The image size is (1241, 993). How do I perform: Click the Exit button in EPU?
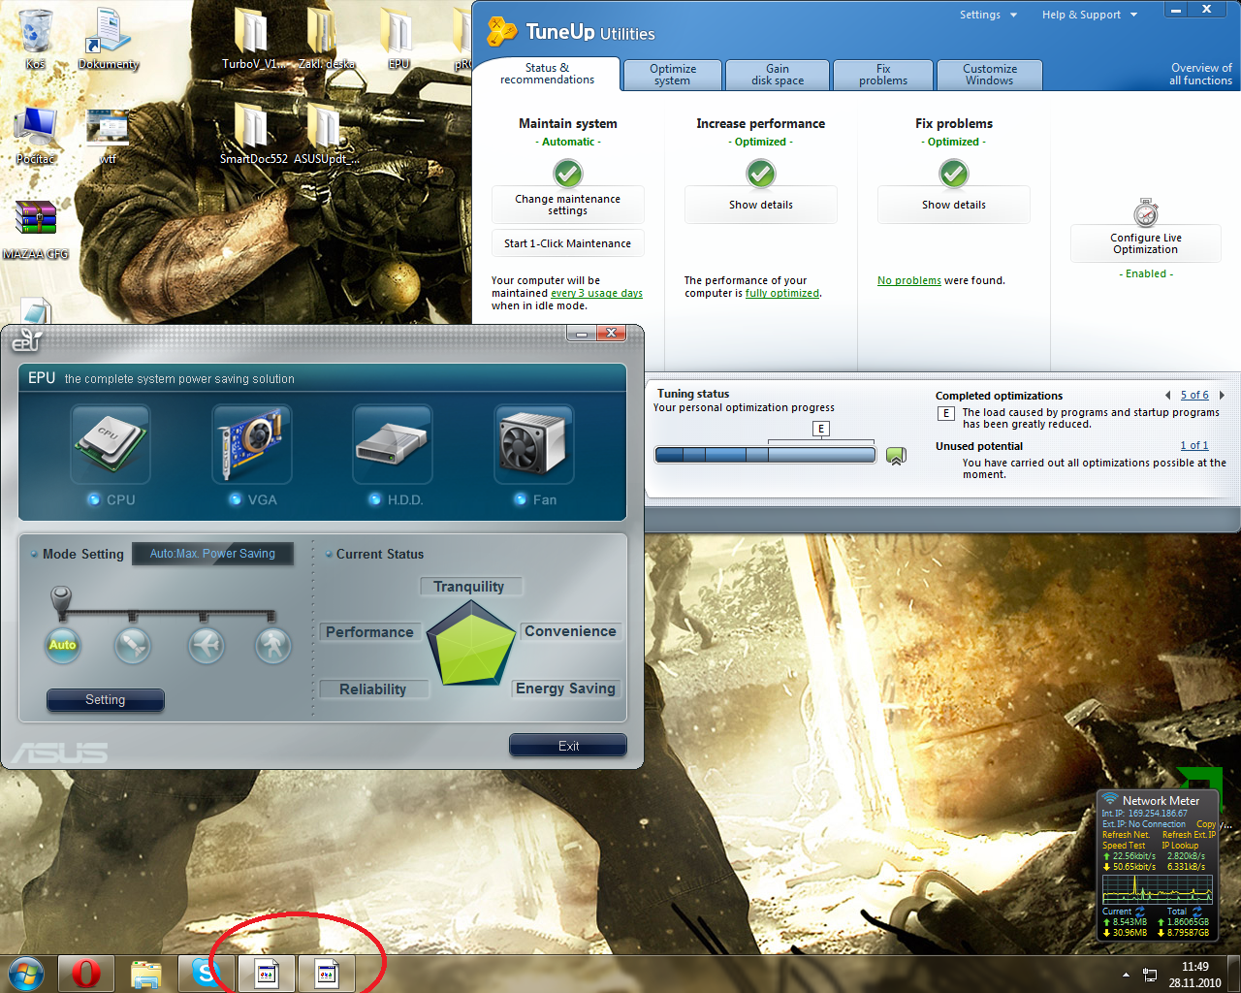coord(568,746)
